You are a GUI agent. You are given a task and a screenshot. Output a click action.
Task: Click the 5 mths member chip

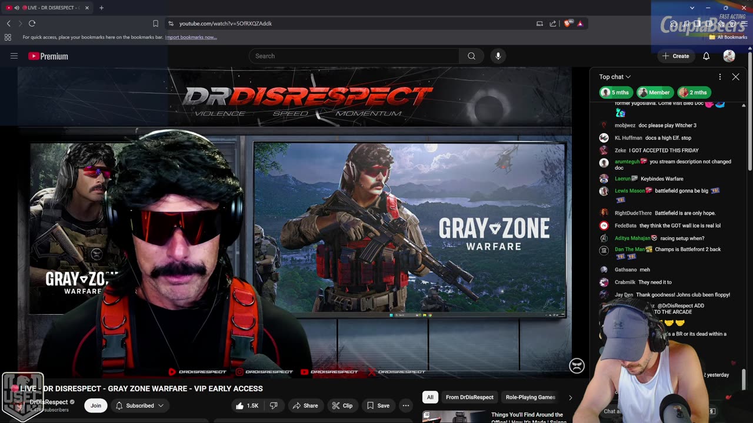[x=615, y=92]
